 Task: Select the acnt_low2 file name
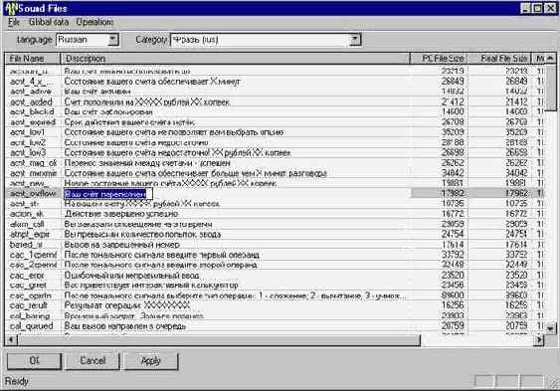click(28, 143)
